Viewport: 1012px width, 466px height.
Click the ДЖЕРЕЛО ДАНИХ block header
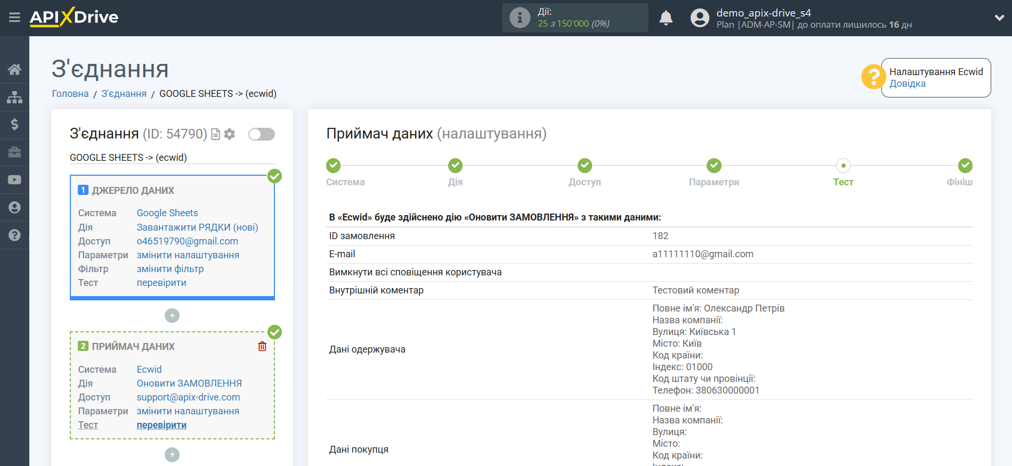(x=133, y=191)
